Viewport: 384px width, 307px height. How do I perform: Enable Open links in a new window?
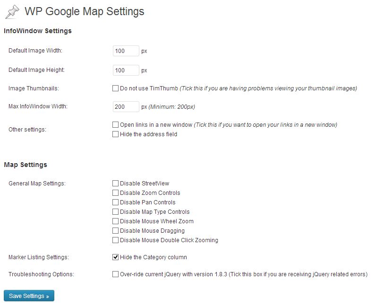coord(115,125)
